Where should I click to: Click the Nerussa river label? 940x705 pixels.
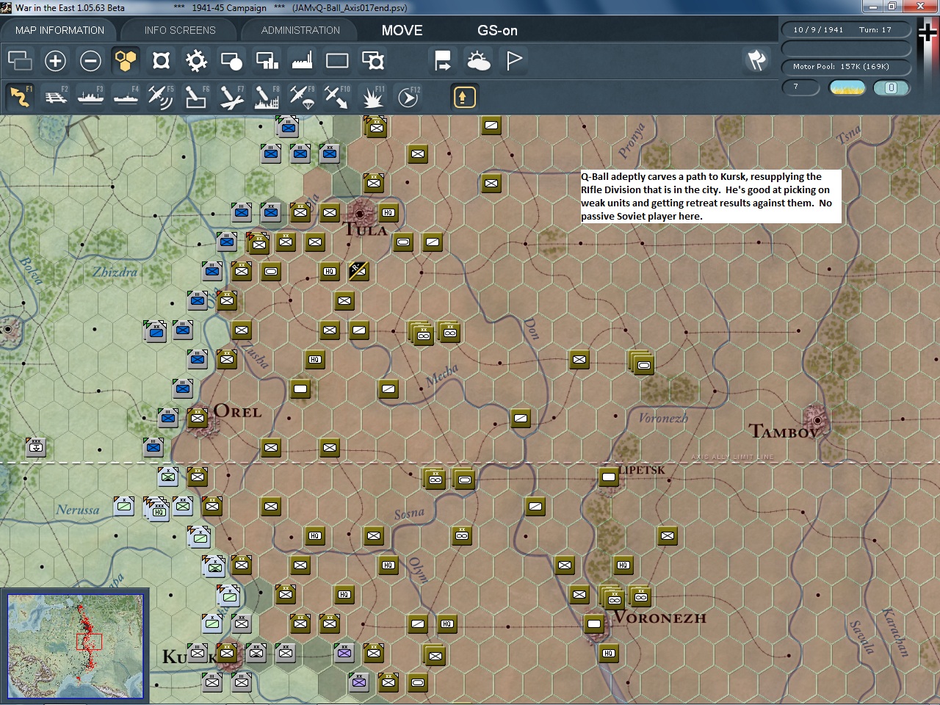tap(78, 510)
